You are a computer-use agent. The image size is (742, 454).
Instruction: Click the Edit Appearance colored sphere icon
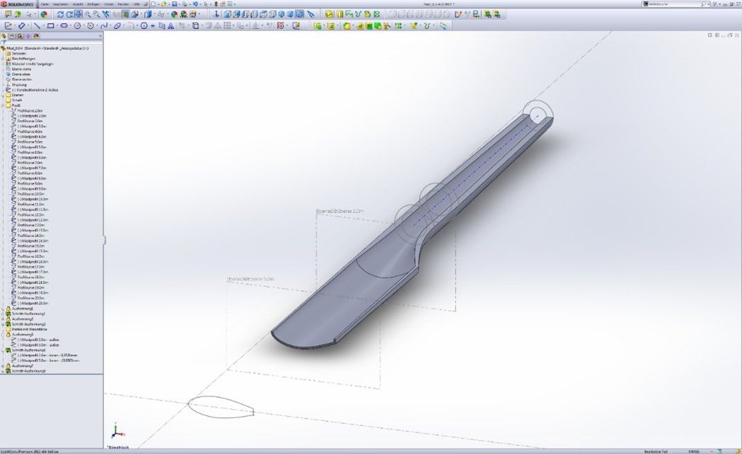tap(174, 15)
